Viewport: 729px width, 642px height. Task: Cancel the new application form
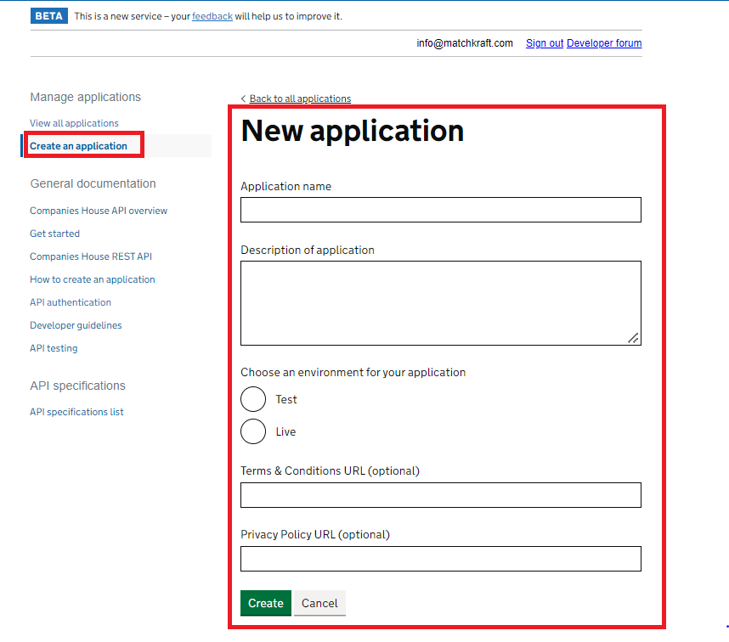click(x=319, y=603)
